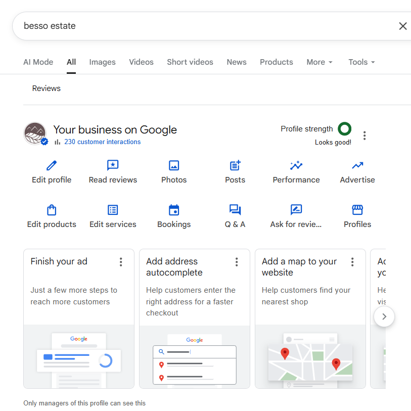Click the Reviews chip

click(x=47, y=88)
